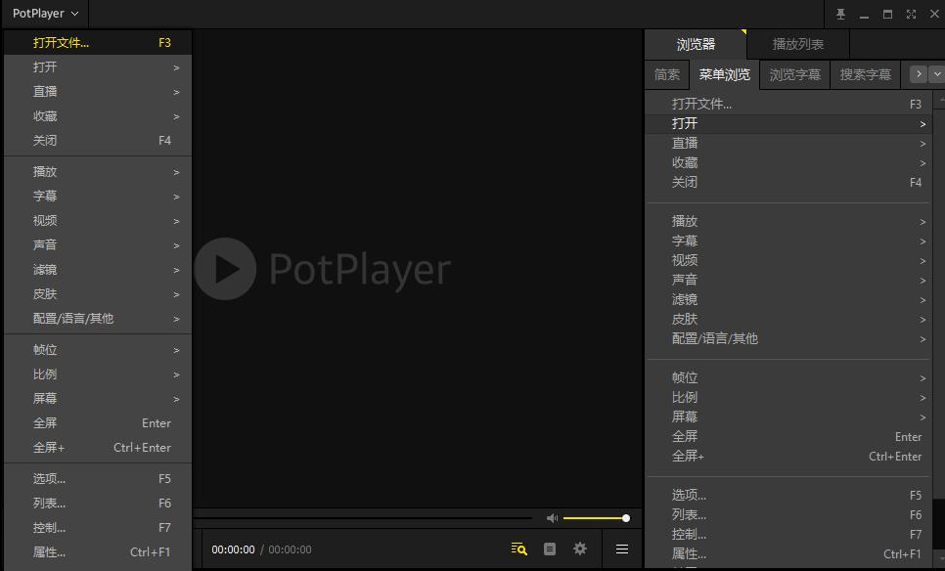Open 帧位 entry in the left menu
The height and width of the screenshot is (571, 945).
click(98, 350)
